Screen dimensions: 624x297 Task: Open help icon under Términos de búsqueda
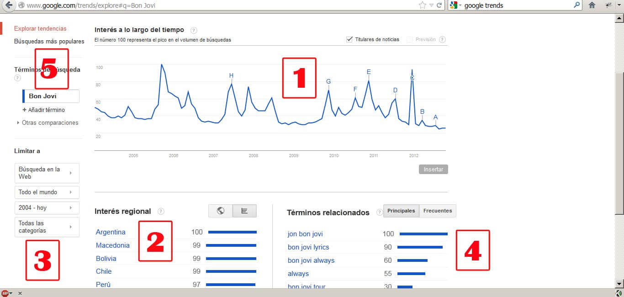pos(17,78)
